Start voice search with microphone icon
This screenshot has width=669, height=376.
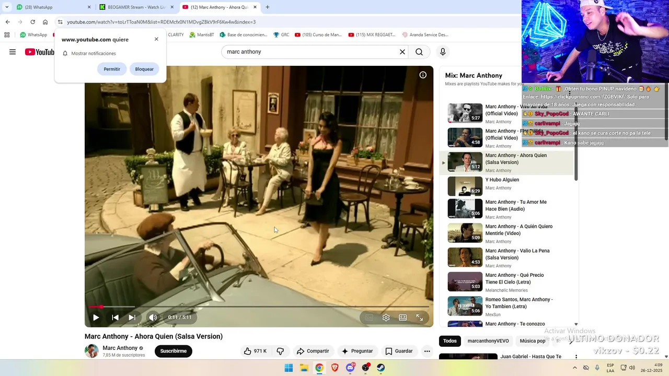[443, 52]
